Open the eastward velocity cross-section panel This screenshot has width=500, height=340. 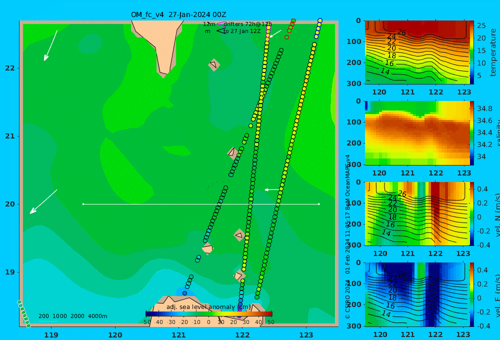tap(417, 294)
